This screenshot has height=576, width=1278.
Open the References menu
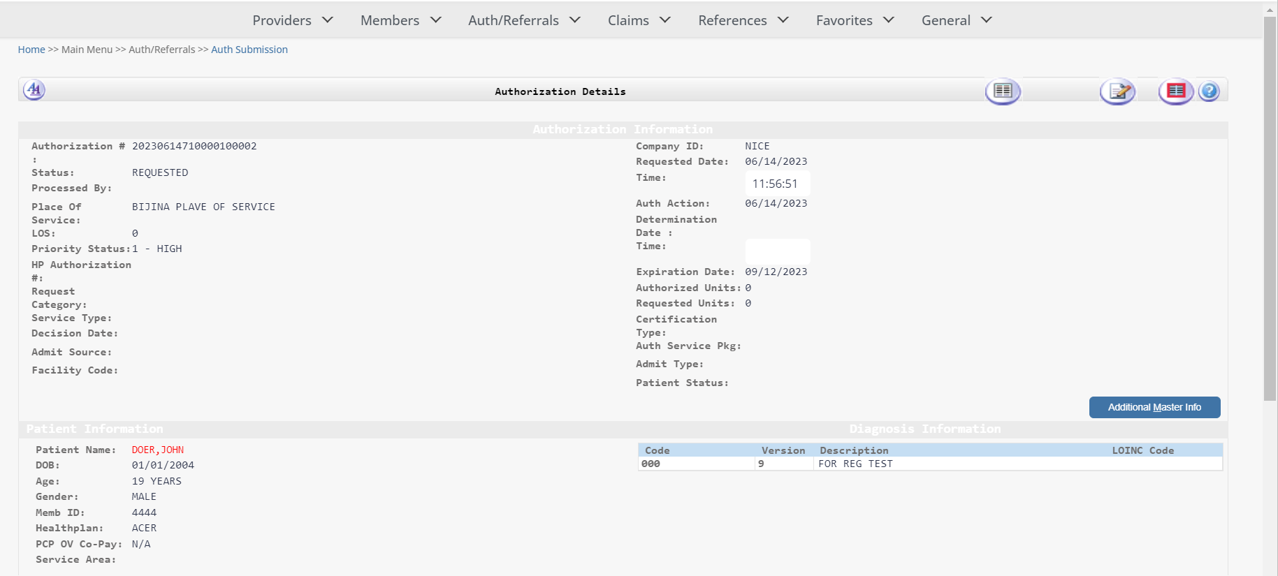point(743,20)
